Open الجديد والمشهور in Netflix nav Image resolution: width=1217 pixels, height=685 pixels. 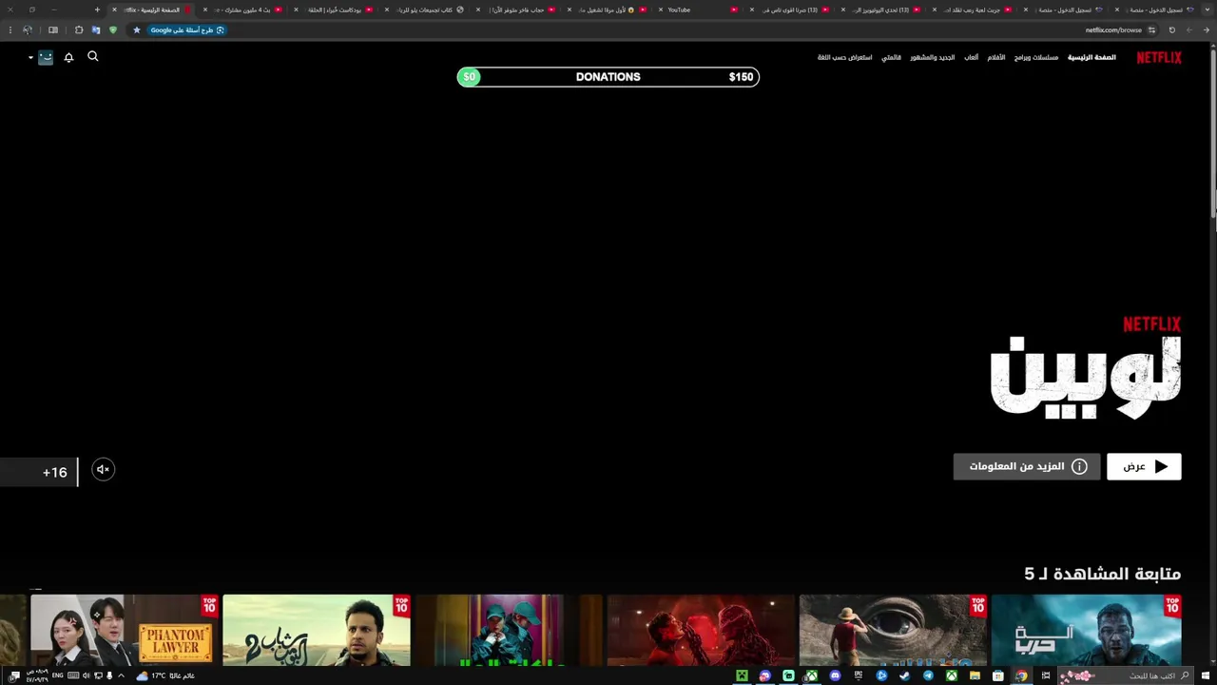pos(932,57)
